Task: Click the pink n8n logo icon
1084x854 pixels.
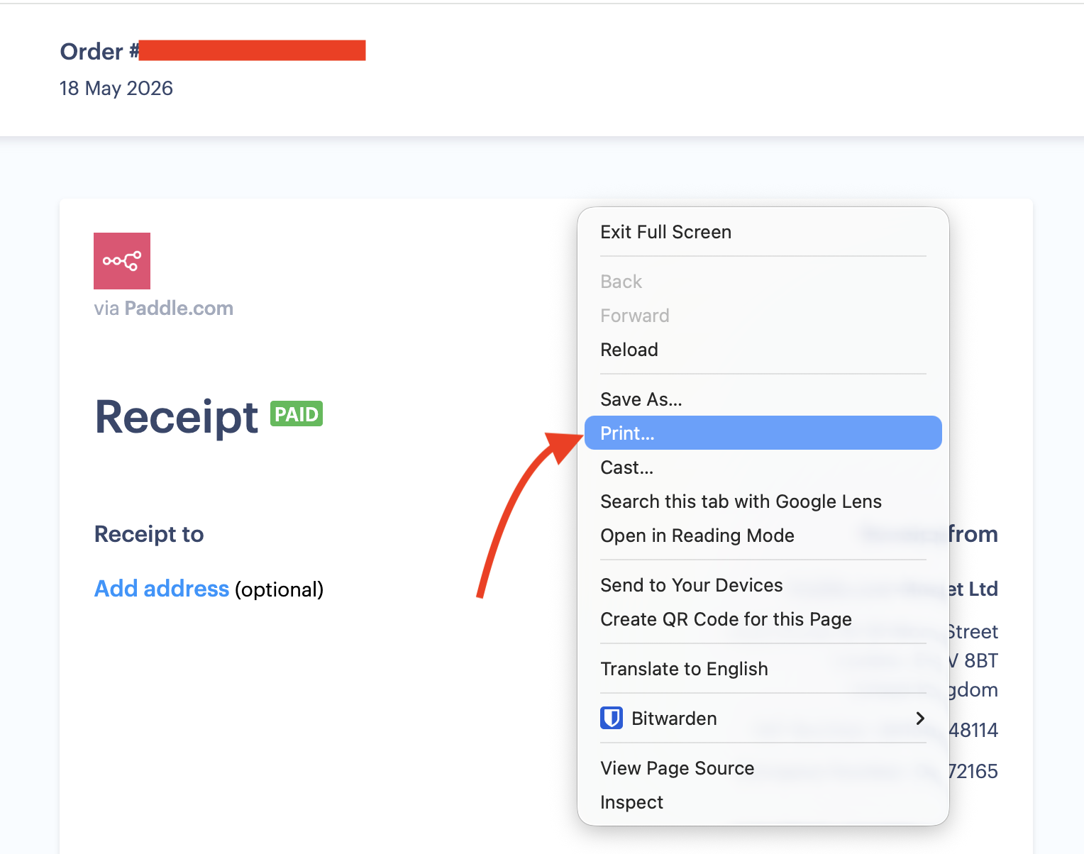Action: point(122,261)
